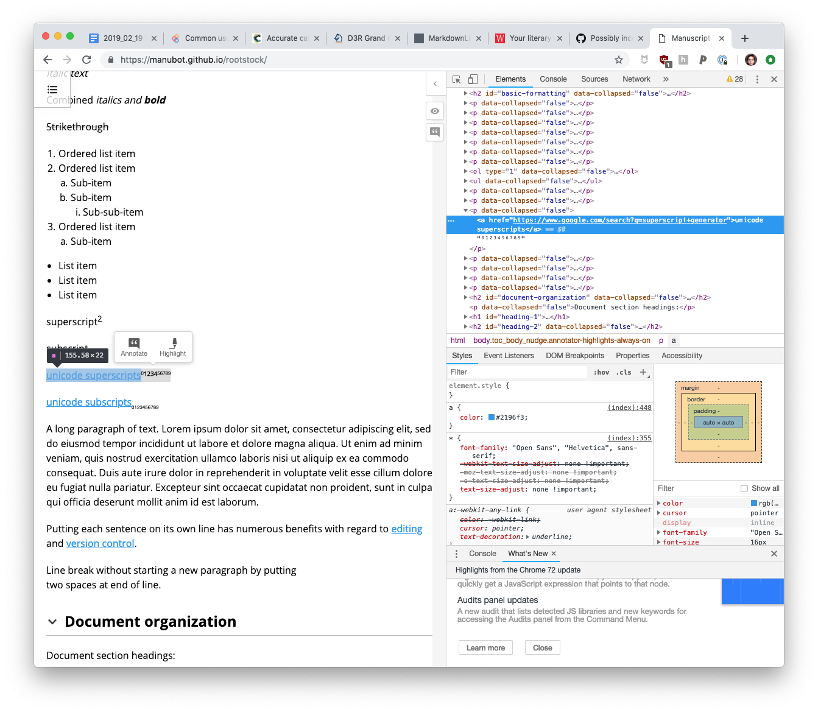Expand the h2 basic-formatting node
Screen dimensions: 818x712
pyautogui.click(x=466, y=93)
